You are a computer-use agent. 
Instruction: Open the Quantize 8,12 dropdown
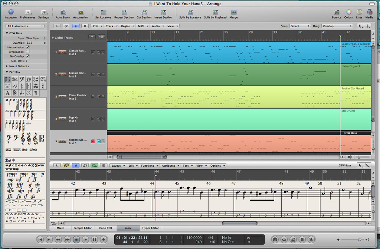(x=36, y=43)
